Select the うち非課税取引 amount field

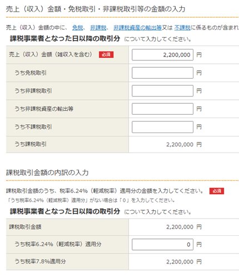coord(162,91)
